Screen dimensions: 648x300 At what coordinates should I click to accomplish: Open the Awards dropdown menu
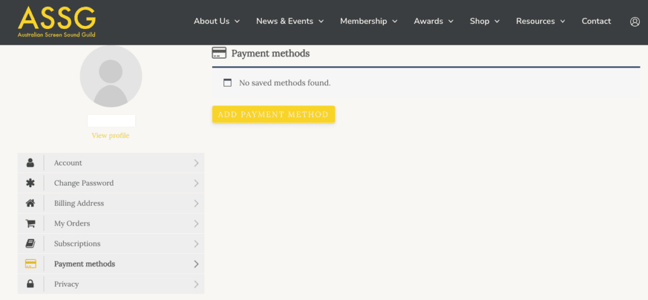(x=433, y=21)
